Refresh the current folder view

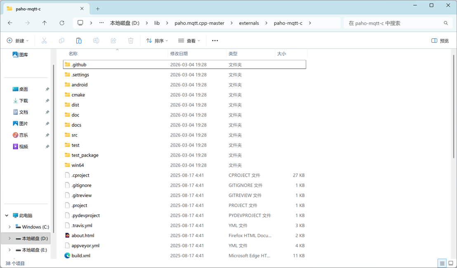click(62, 23)
